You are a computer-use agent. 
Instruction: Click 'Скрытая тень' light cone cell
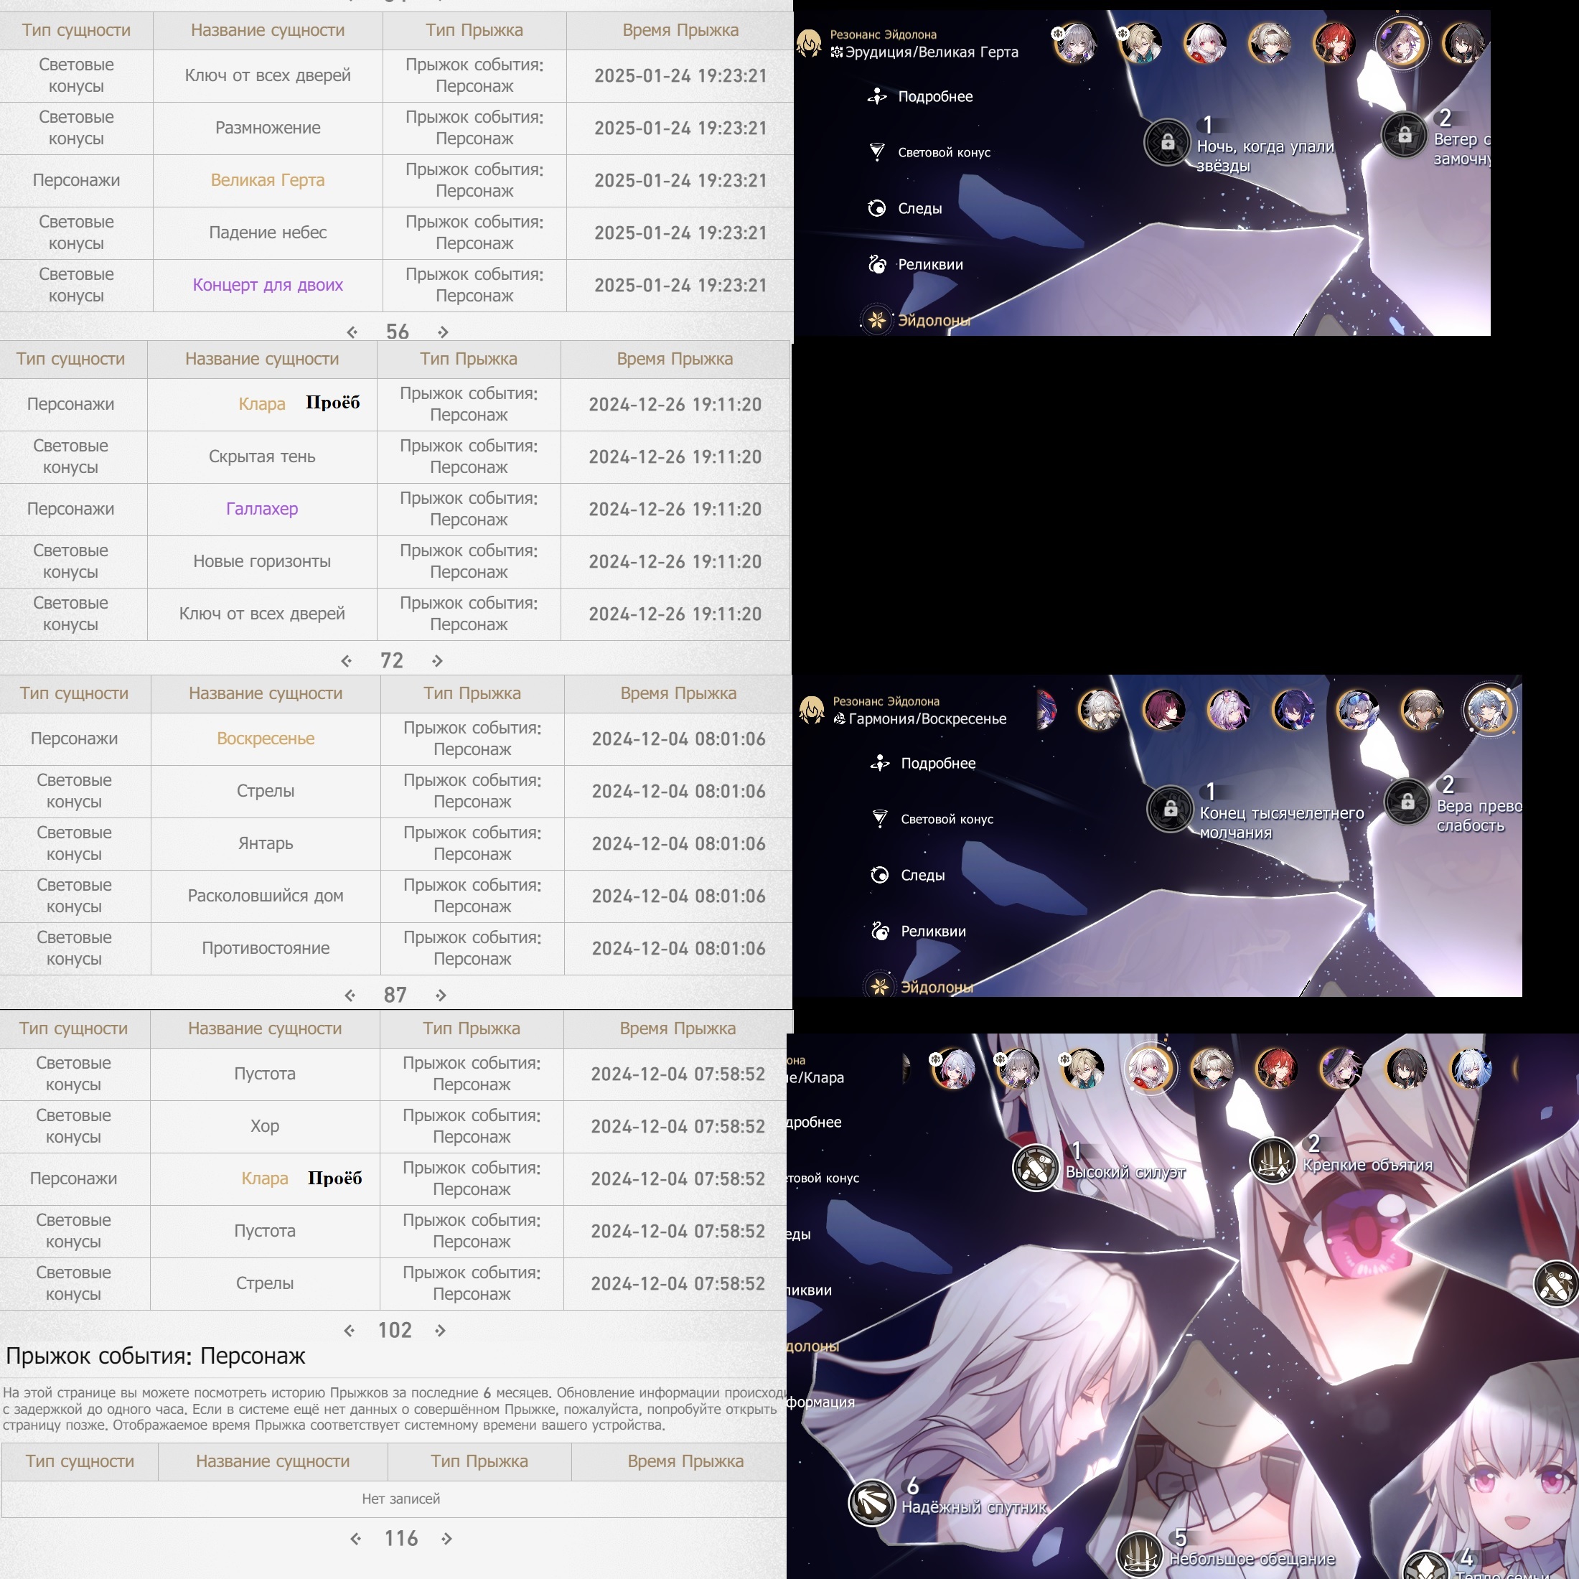[261, 456]
